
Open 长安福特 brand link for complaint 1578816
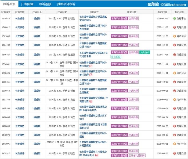tap(20, 18)
